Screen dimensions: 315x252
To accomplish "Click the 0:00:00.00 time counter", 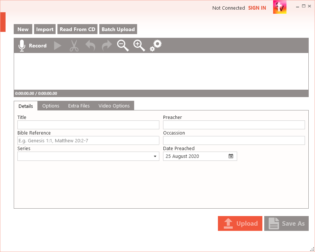I will (x=36, y=93).
